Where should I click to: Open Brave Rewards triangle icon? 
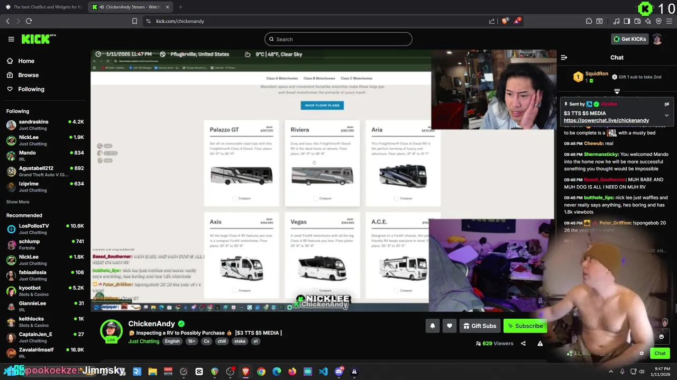(517, 21)
